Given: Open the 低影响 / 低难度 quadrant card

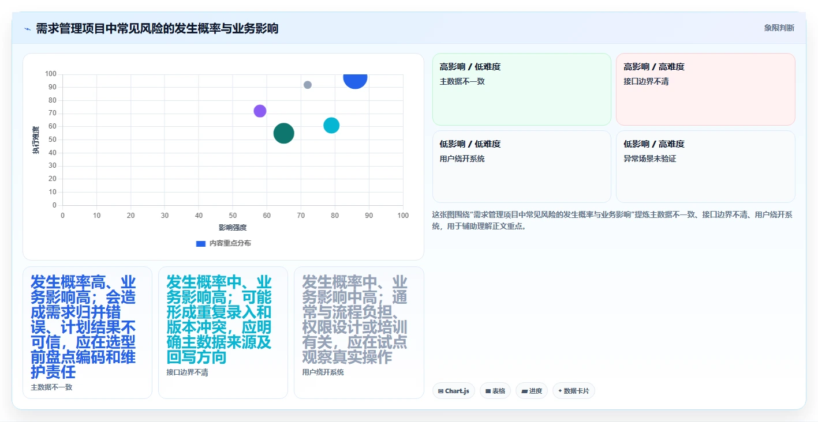Looking at the screenshot, I should click(521, 166).
